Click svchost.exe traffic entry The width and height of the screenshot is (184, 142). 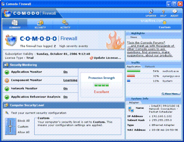pyautogui.click(x=170, y=71)
